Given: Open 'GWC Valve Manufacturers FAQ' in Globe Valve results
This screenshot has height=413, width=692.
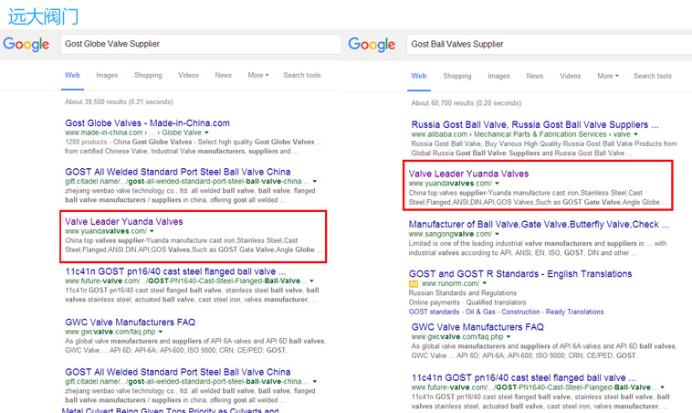Looking at the screenshot, I should (131, 322).
